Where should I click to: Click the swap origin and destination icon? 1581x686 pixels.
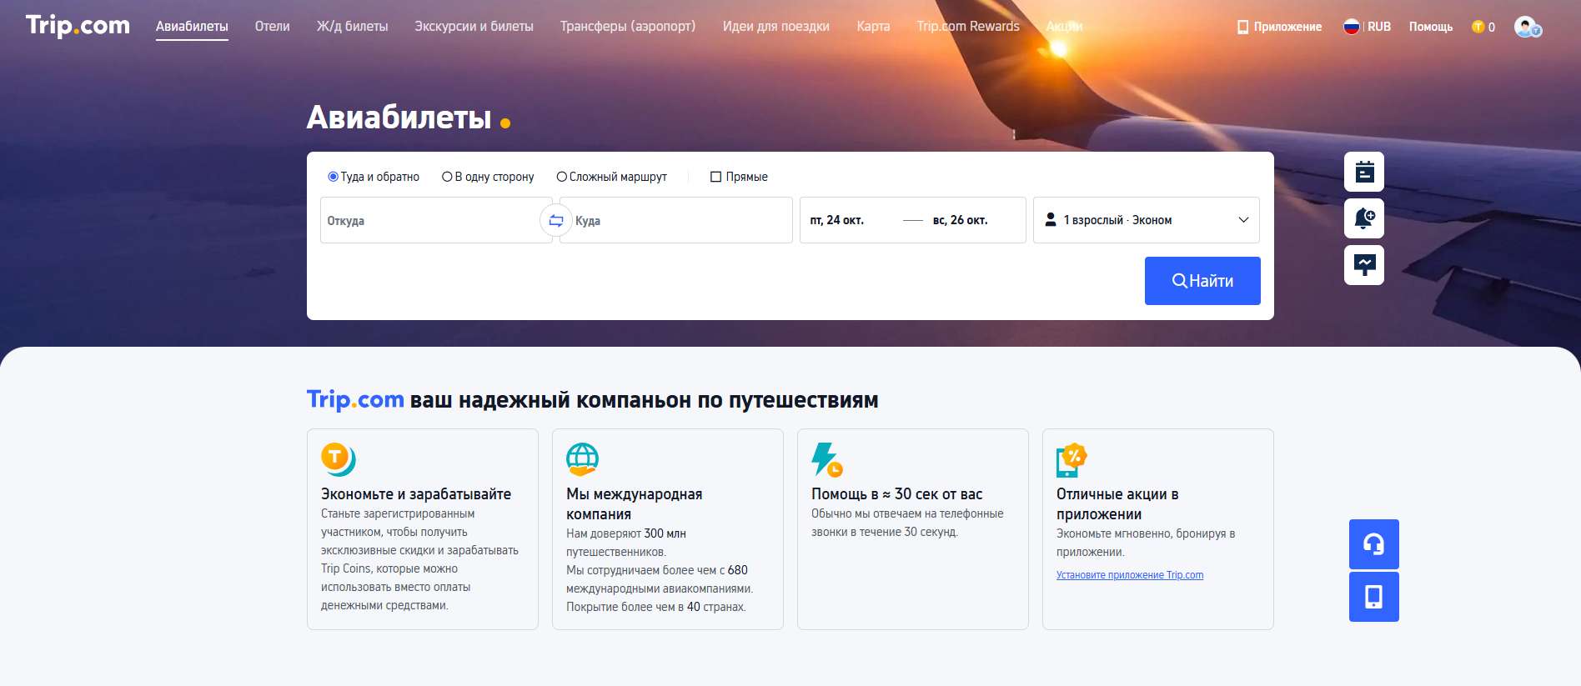556,221
